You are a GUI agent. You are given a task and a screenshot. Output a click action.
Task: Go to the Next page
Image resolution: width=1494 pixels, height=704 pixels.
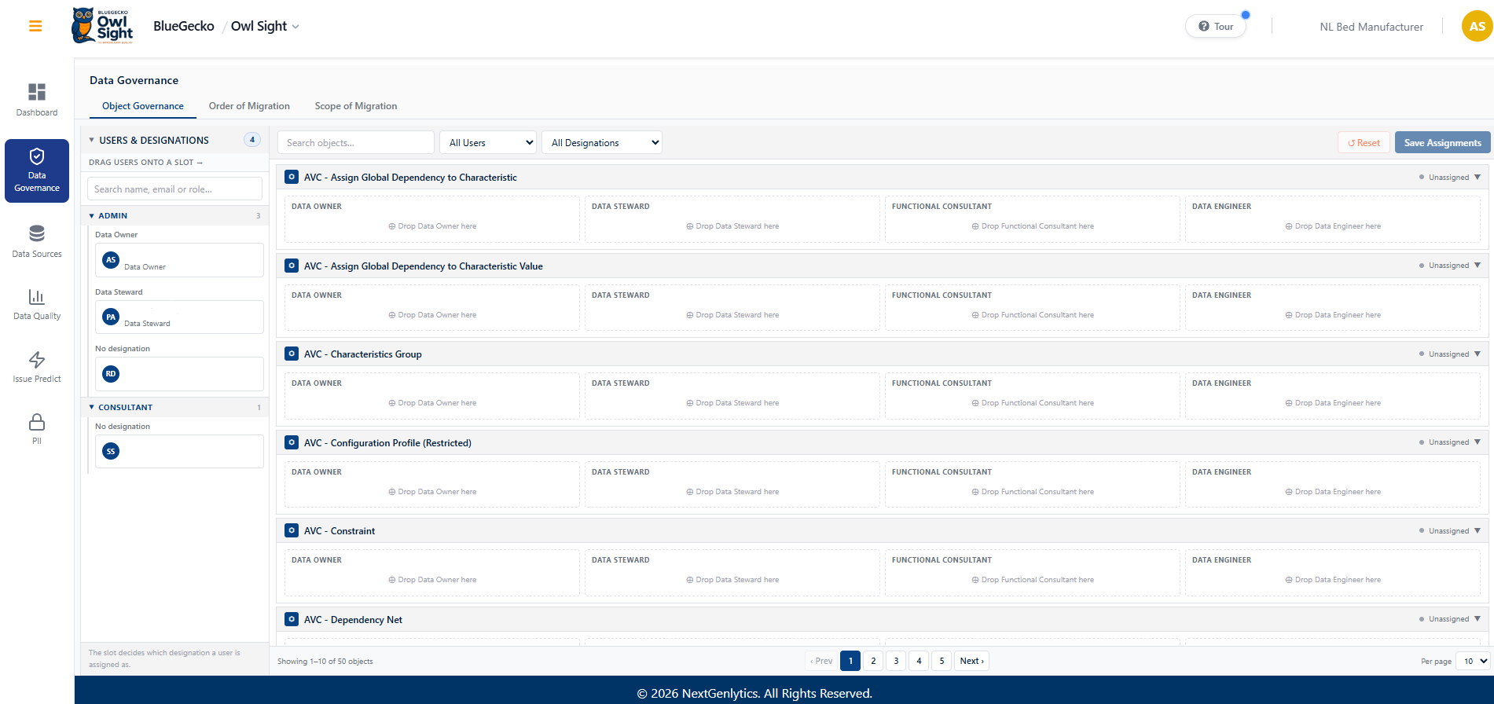(x=971, y=661)
